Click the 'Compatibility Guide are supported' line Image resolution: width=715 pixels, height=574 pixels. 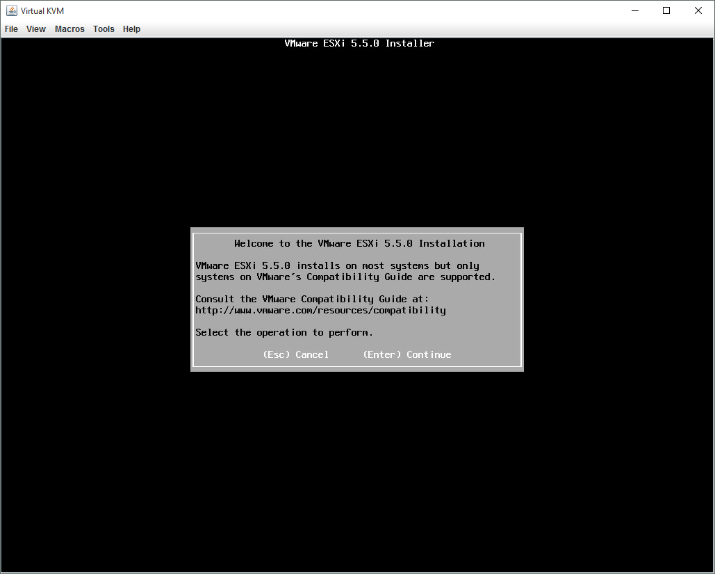[345, 277]
